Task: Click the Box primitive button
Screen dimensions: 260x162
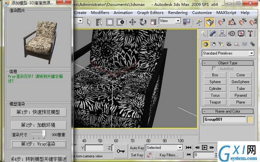Action: pos(215,75)
